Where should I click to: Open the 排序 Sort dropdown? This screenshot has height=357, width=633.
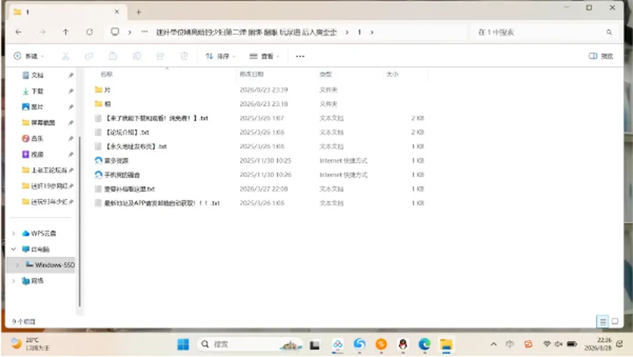pyautogui.click(x=220, y=56)
